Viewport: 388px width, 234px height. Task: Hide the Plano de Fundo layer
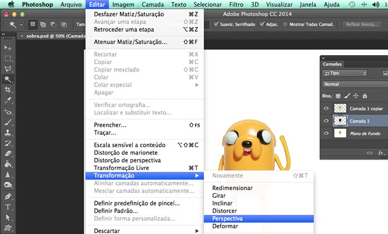tap(326, 133)
